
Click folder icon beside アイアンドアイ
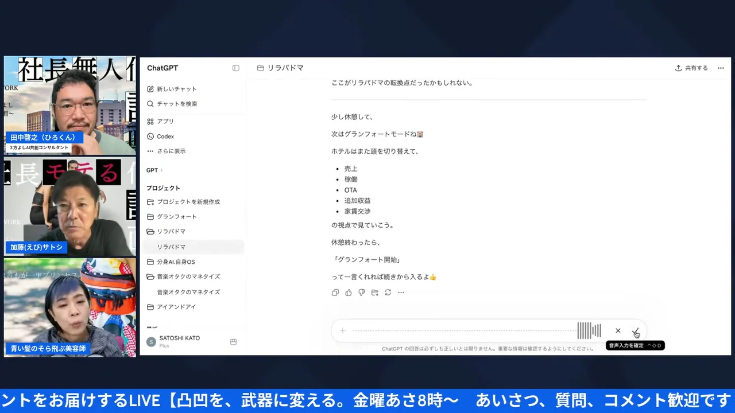pyautogui.click(x=150, y=307)
